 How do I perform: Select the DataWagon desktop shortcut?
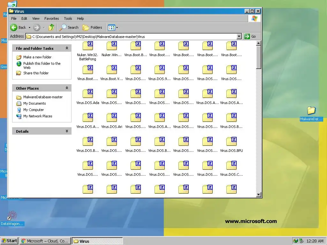pyautogui.click(x=12, y=218)
